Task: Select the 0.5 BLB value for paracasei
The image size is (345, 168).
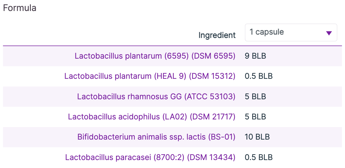Action: tap(259, 157)
